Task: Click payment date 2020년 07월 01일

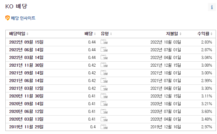Action: (x=166, y=112)
